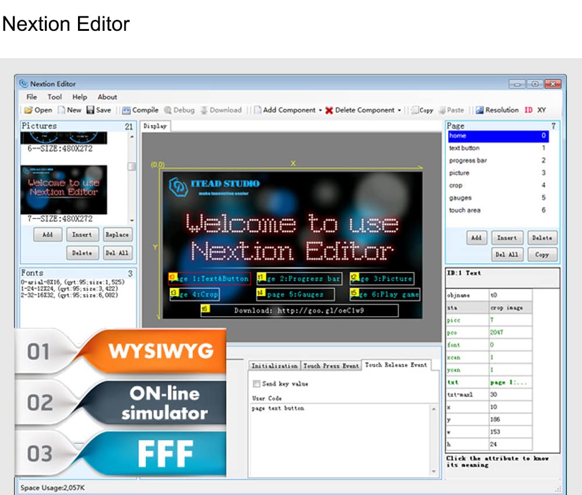Viewport: 582px width, 495px height.
Task: Expand the Add Component dropdown
Action: coord(320,110)
